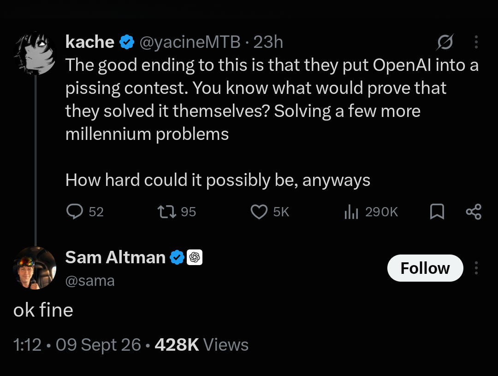Click the 23h timestamp on kache's tweet
Image resolution: width=498 pixels, height=376 pixels.
[x=268, y=42]
